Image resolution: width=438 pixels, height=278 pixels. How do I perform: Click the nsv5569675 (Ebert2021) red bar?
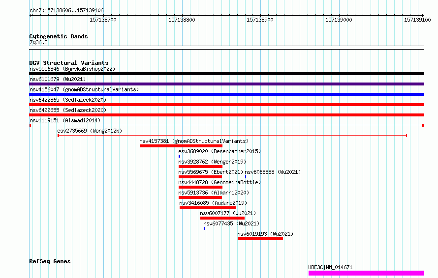pyautogui.click(x=200, y=177)
